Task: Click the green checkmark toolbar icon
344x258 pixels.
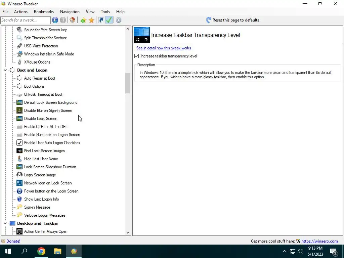Action: click(x=109, y=20)
